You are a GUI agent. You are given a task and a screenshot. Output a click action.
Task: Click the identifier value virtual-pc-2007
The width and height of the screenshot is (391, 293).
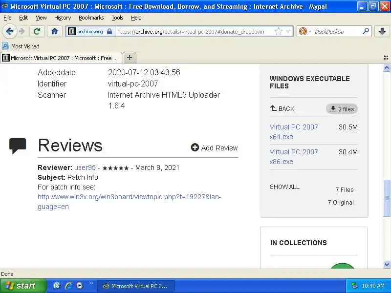[x=133, y=84]
